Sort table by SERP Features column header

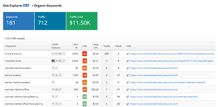[56, 46]
